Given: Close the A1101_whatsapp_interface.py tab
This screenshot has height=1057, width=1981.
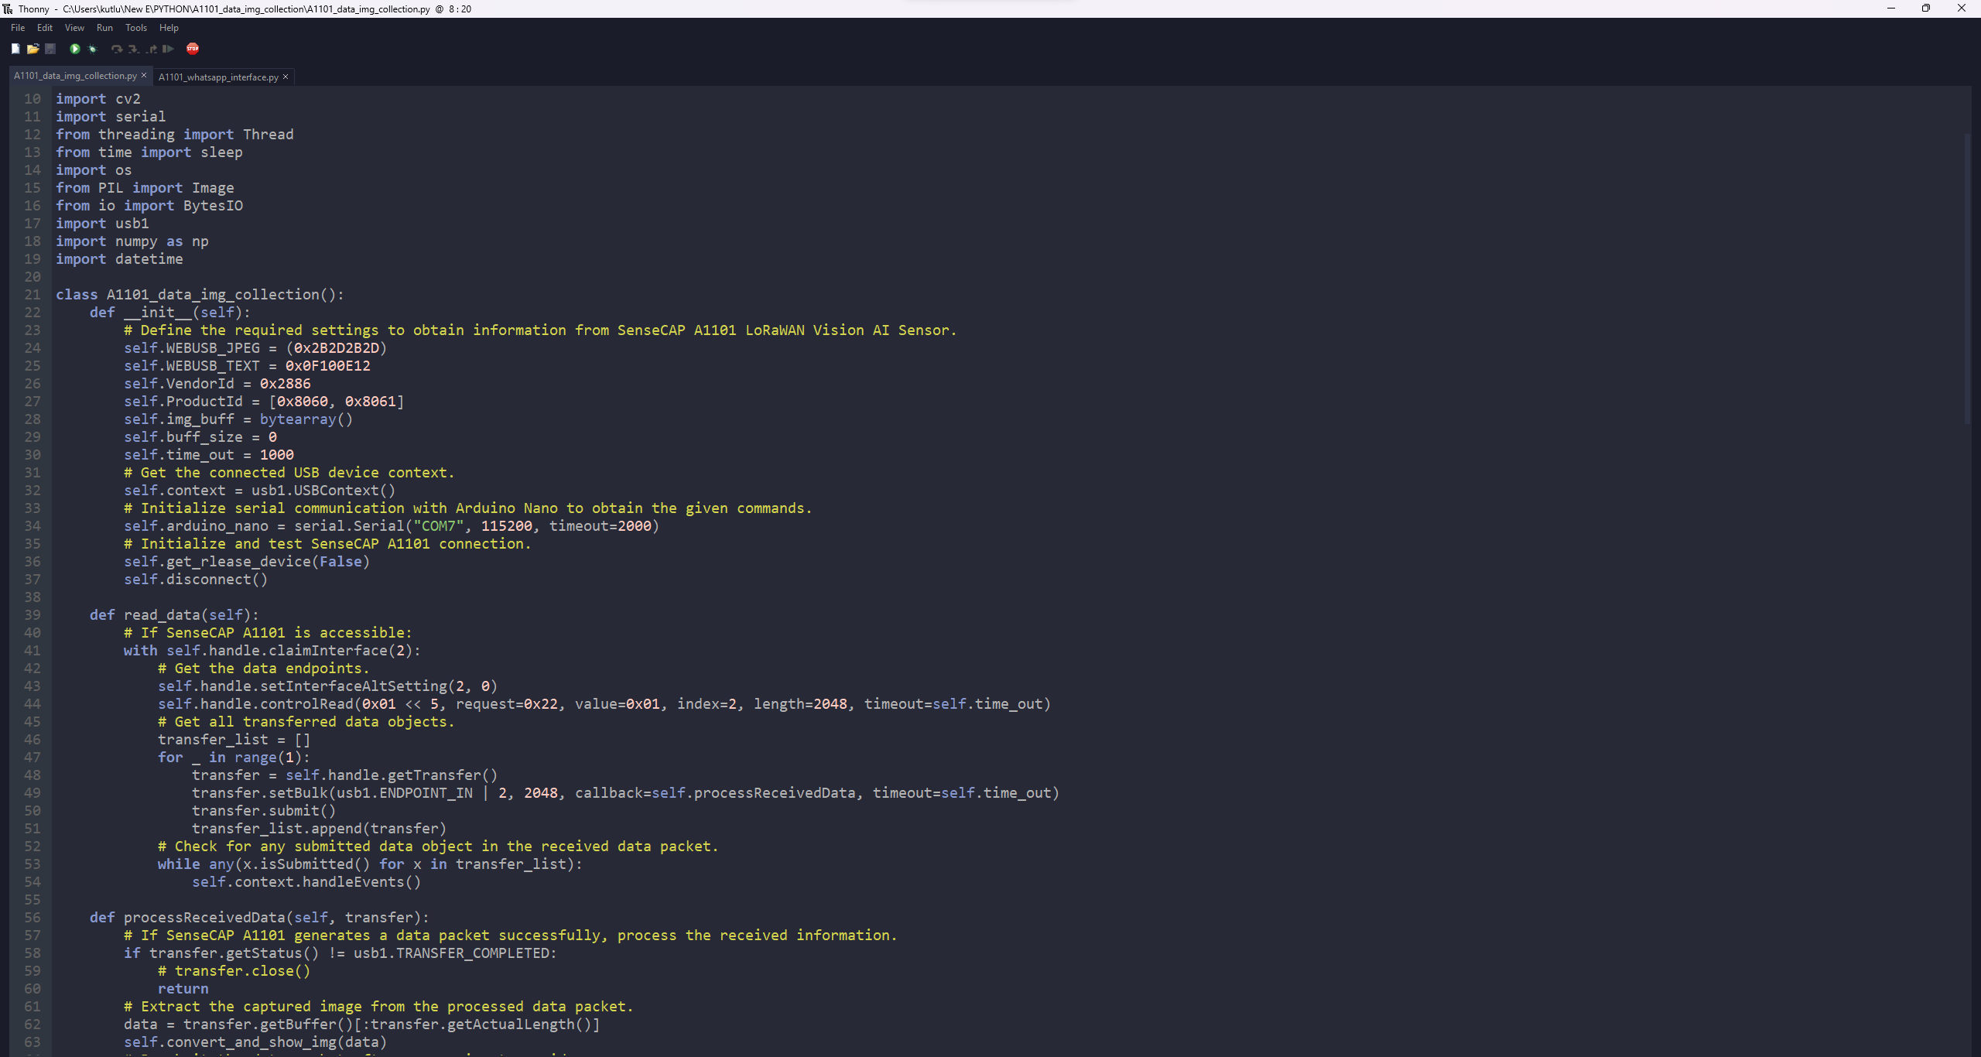Looking at the screenshot, I should [285, 77].
